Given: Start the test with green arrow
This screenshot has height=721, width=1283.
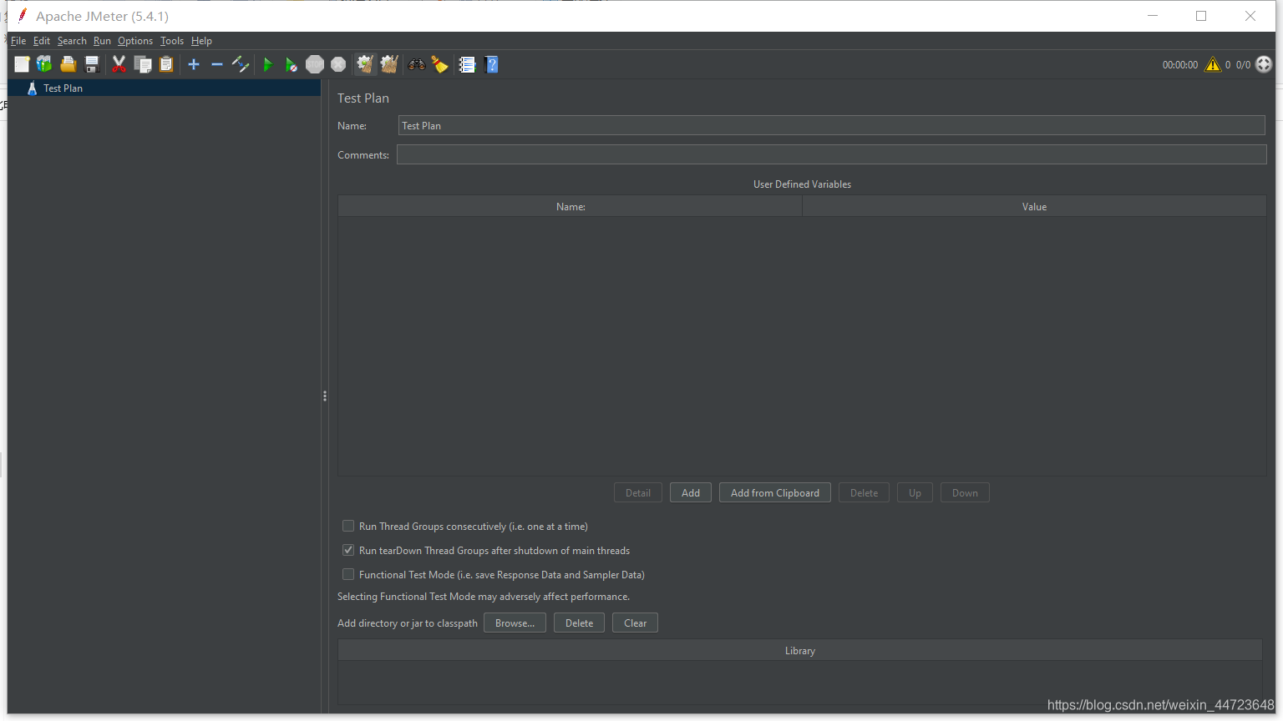Looking at the screenshot, I should [x=267, y=64].
